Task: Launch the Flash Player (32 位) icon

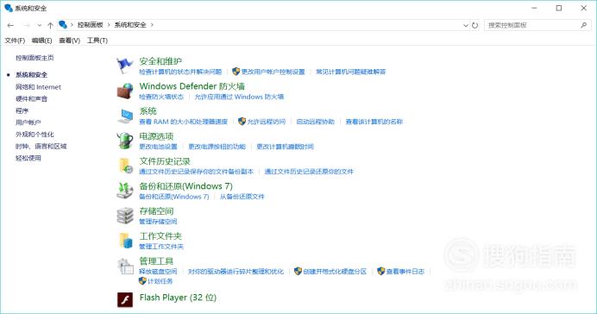Action: [x=125, y=299]
